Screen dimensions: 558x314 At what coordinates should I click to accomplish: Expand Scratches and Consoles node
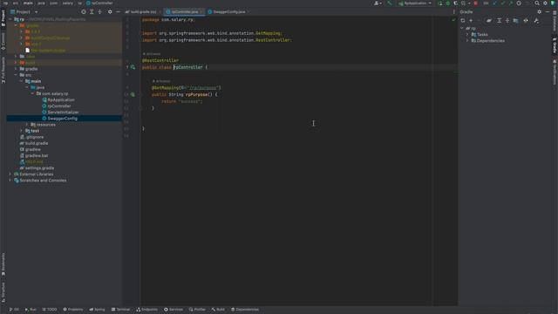(x=10, y=181)
